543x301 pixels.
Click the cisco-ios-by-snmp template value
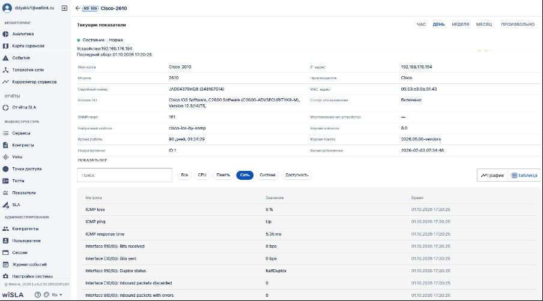tap(187, 128)
